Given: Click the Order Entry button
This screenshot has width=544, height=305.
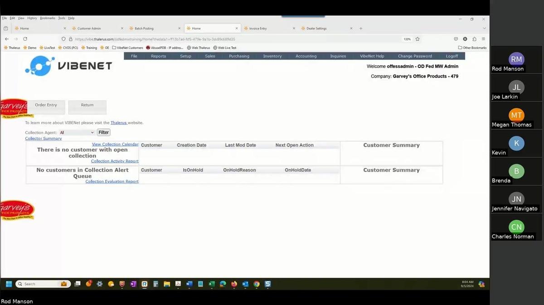Looking at the screenshot, I should coord(46,105).
